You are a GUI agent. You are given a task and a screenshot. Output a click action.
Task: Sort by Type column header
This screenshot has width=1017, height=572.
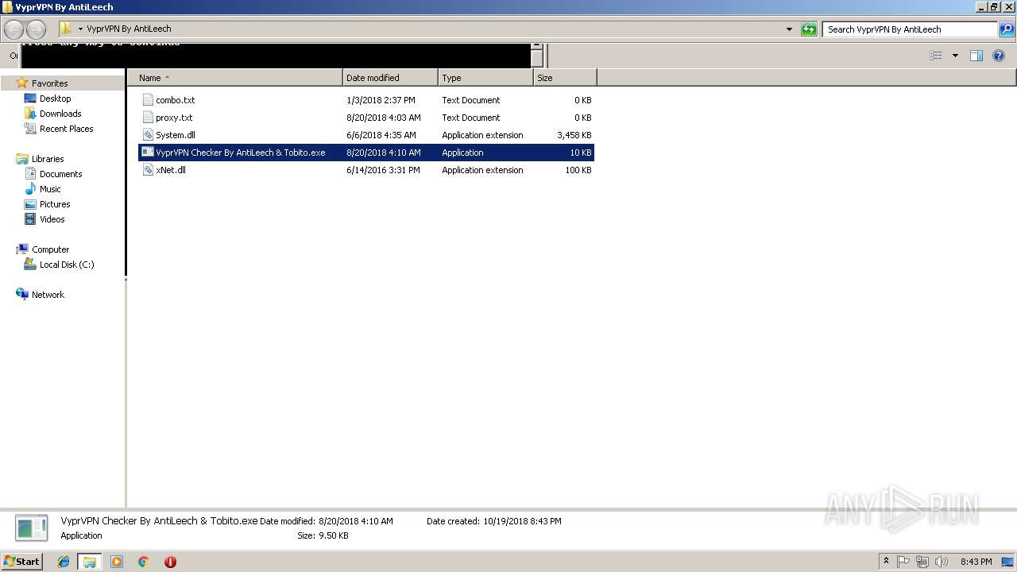(485, 78)
